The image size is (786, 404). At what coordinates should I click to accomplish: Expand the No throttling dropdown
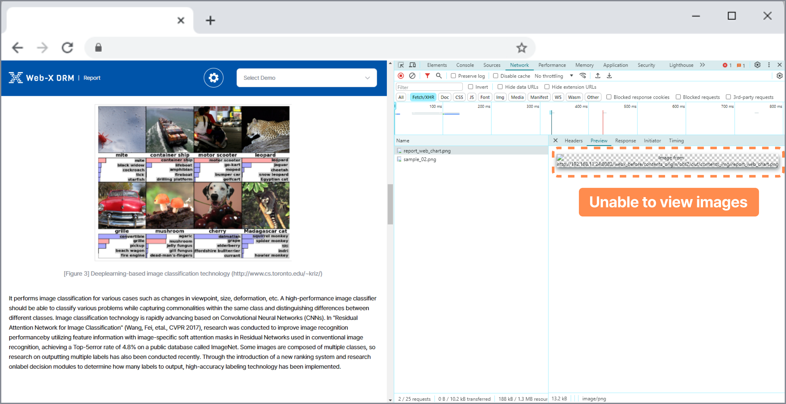pyautogui.click(x=554, y=76)
